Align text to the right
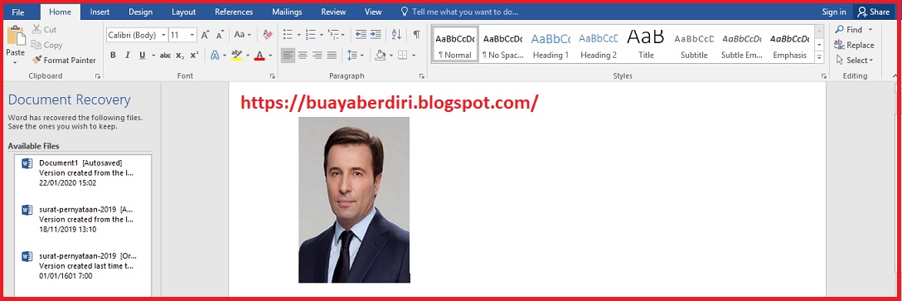The width and height of the screenshot is (902, 301). pos(317,56)
